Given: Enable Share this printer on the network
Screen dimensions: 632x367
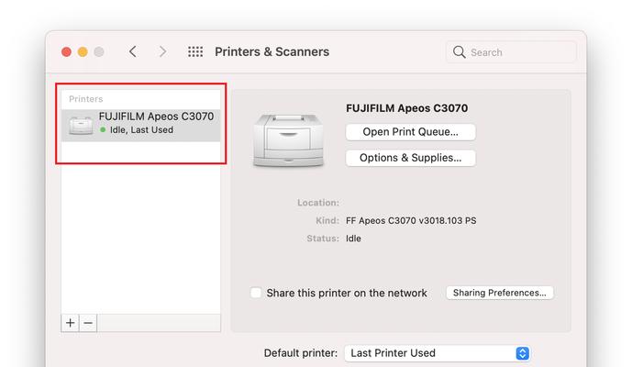Looking at the screenshot, I should coord(256,293).
